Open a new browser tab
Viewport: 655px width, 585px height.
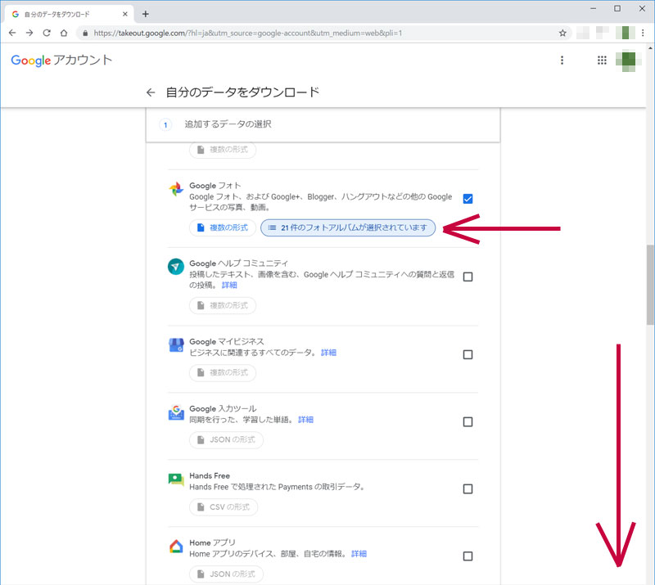coord(146,14)
